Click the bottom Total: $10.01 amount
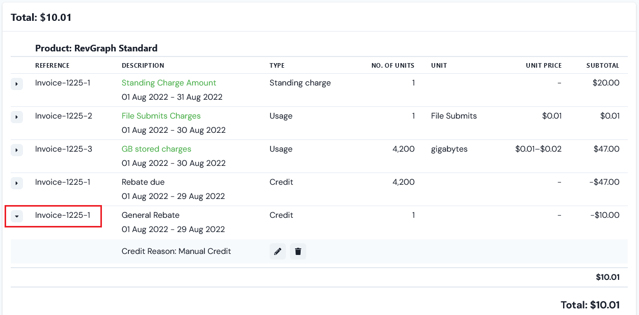The width and height of the screenshot is (639, 315). pyautogui.click(x=591, y=304)
